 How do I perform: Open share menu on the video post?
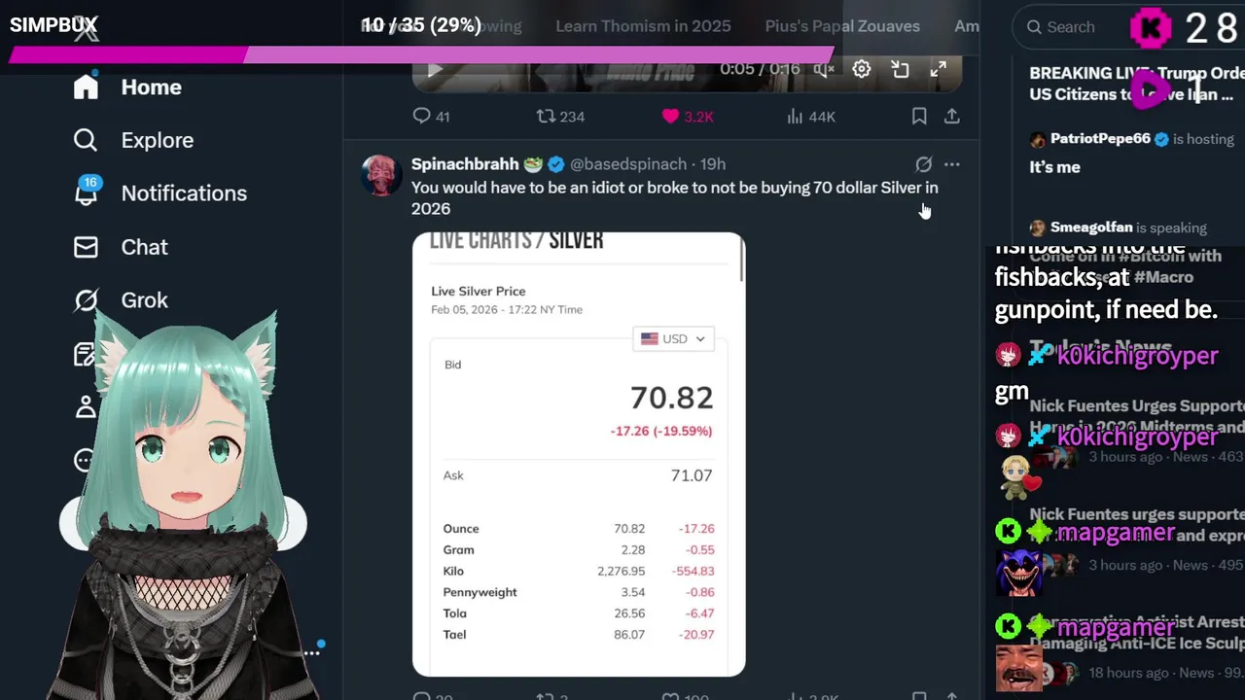pyautogui.click(x=951, y=117)
